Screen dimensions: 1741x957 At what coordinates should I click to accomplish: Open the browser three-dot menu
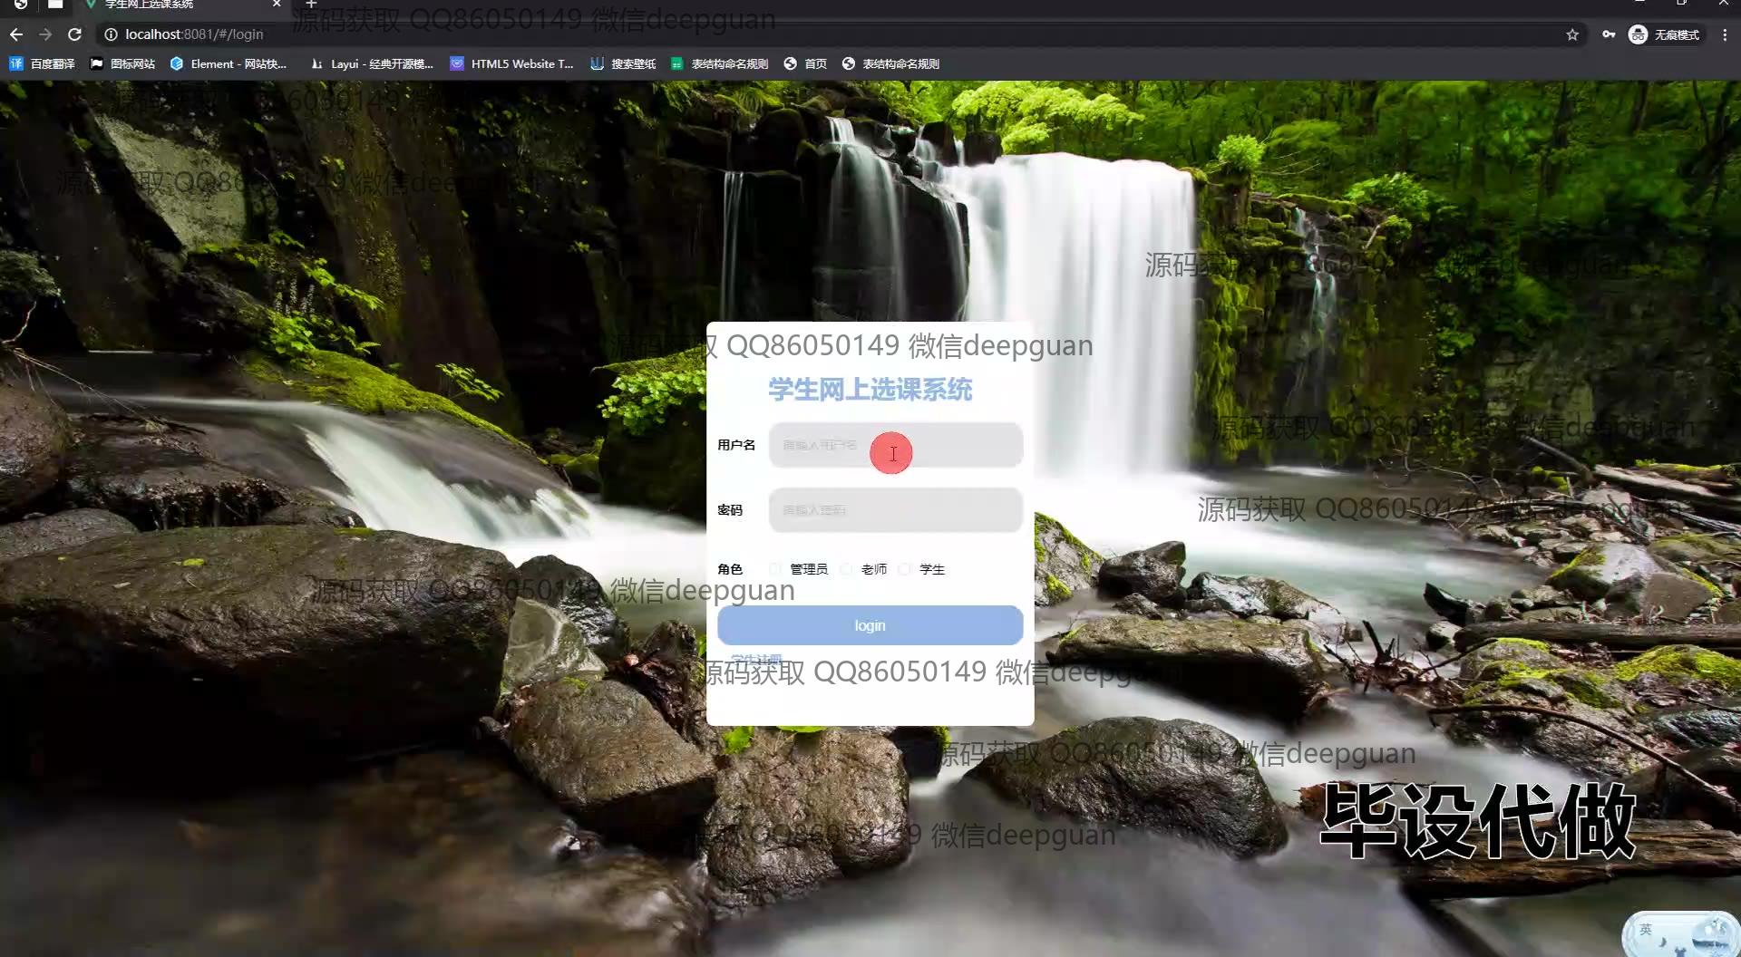coord(1724,34)
